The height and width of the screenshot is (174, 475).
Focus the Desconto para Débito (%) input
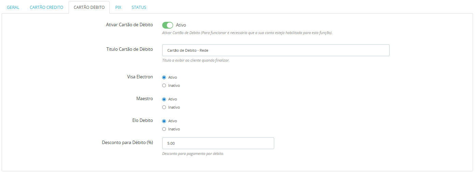click(x=218, y=143)
